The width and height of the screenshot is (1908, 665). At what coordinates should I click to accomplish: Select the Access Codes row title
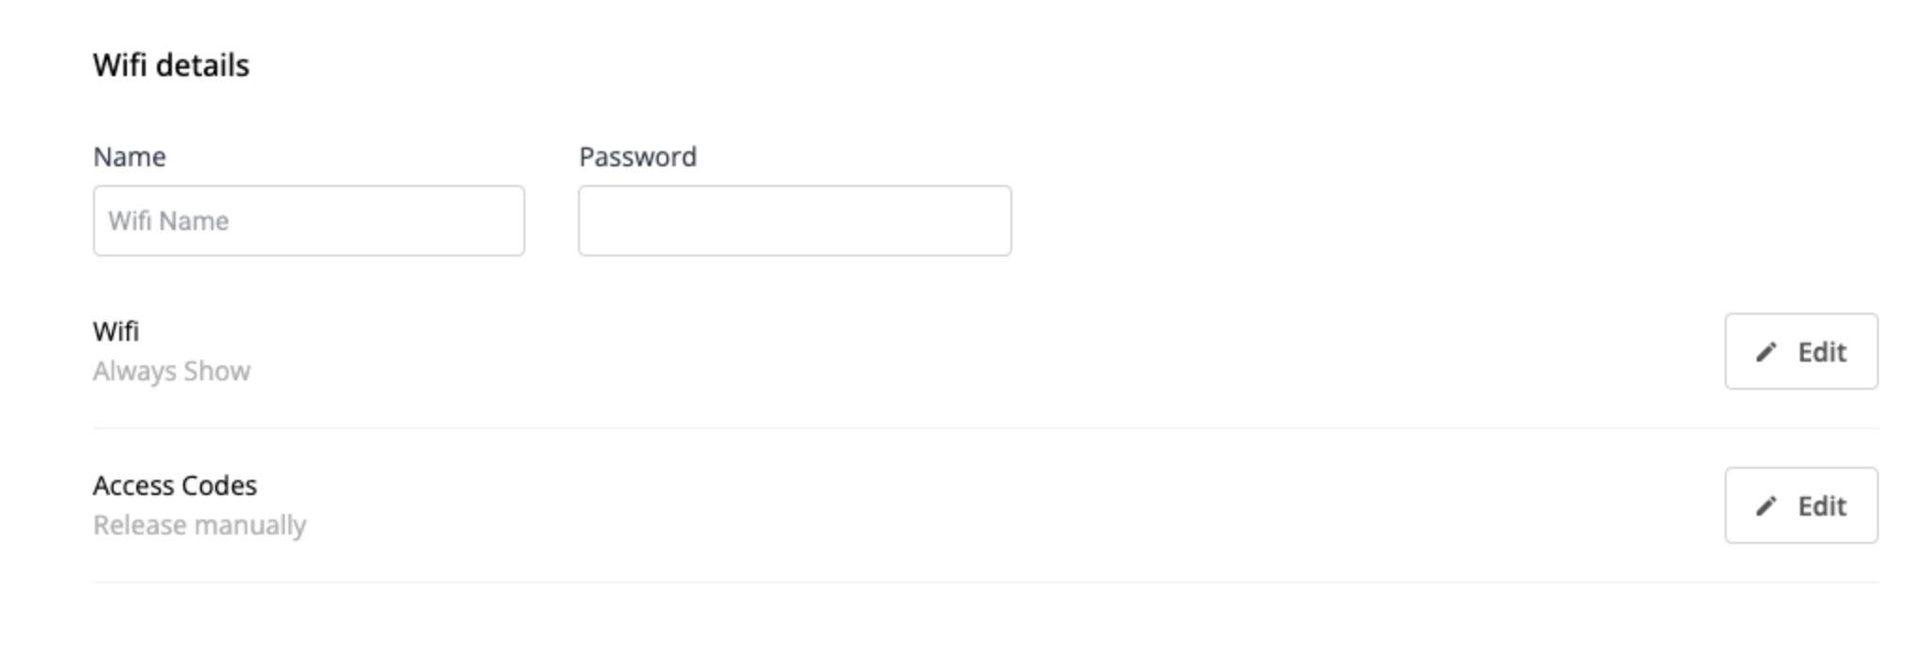175,486
